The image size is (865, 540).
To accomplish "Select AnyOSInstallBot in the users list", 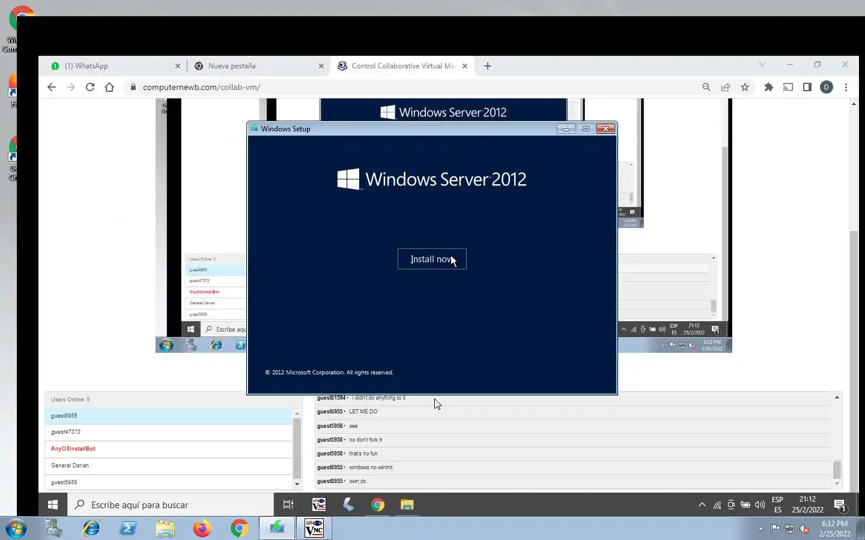I will coord(168,449).
